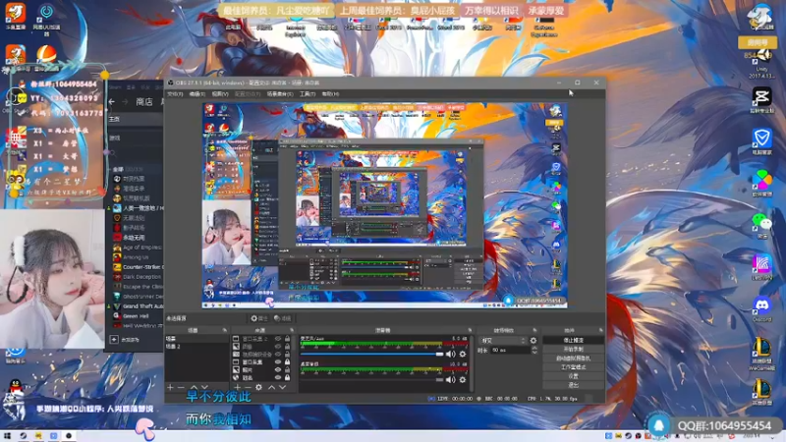Toggle visibility of 窗口采集 source
Image resolution: width=786 pixels, height=442 pixels.
coord(278,361)
